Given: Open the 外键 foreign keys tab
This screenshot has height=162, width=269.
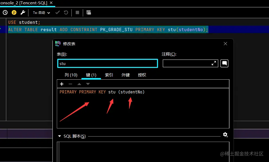Looking at the screenshot, I should [126, 75].
